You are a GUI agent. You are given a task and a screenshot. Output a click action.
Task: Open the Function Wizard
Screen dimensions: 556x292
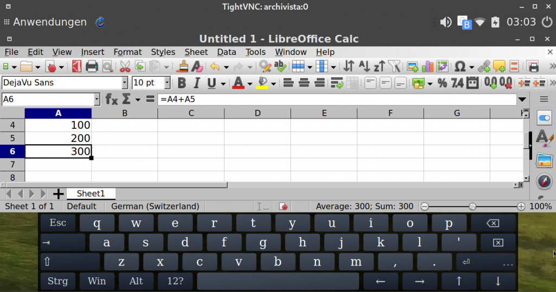[111, 99]
